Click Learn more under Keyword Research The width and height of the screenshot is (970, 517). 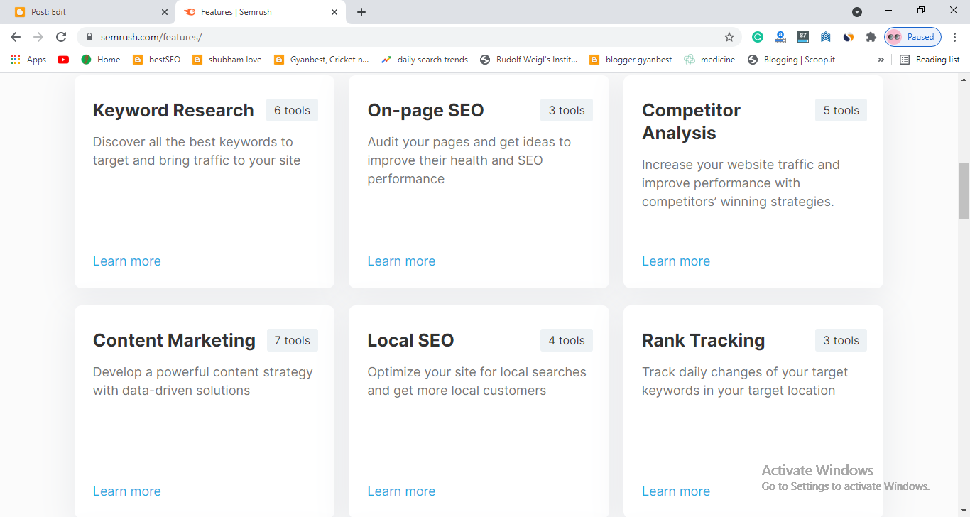click(x=127, y=261)
